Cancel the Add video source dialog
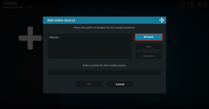Screen dimensions: 209x109 tap(120, 84)
